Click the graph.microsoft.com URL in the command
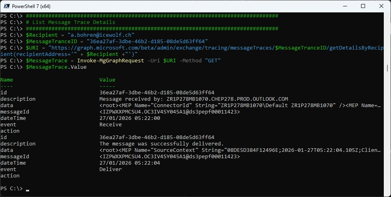 click(200, 48)
